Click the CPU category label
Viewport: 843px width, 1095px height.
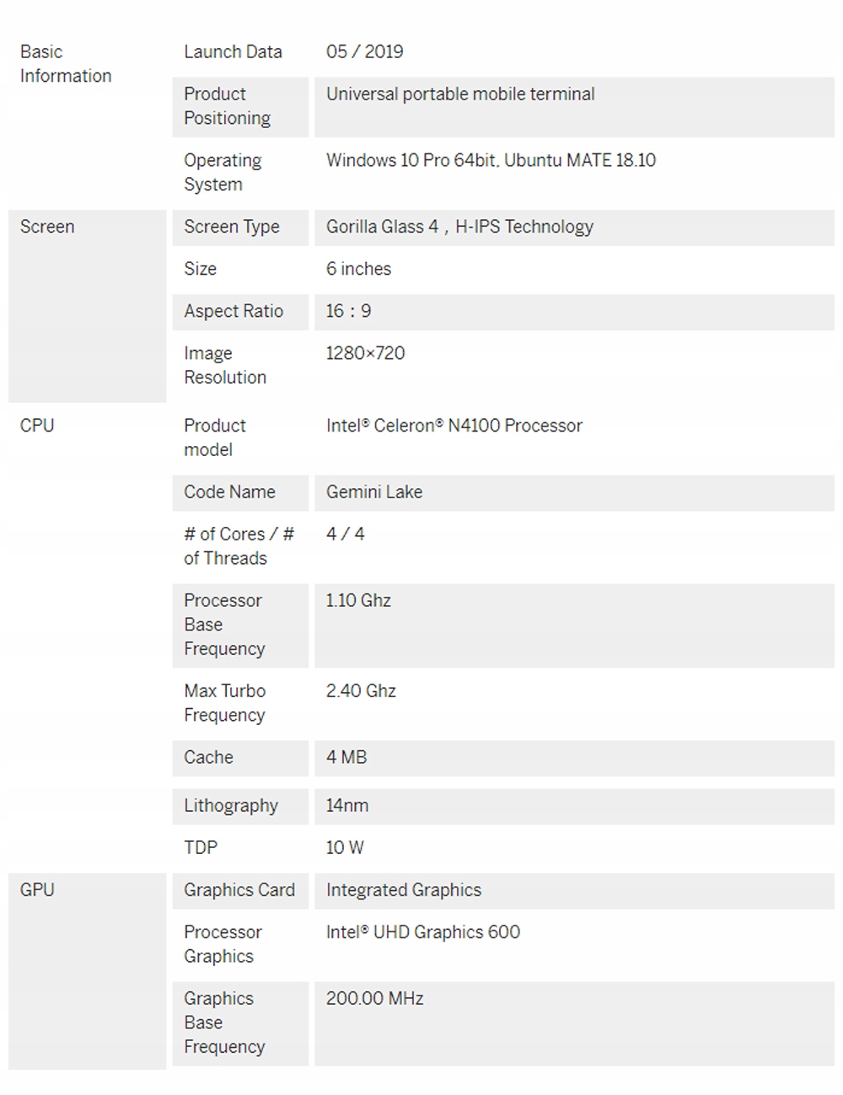tap(37, 426)
